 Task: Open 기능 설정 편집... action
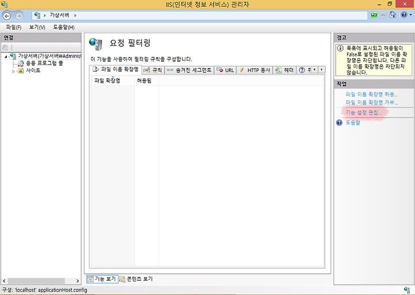point(364,113)
